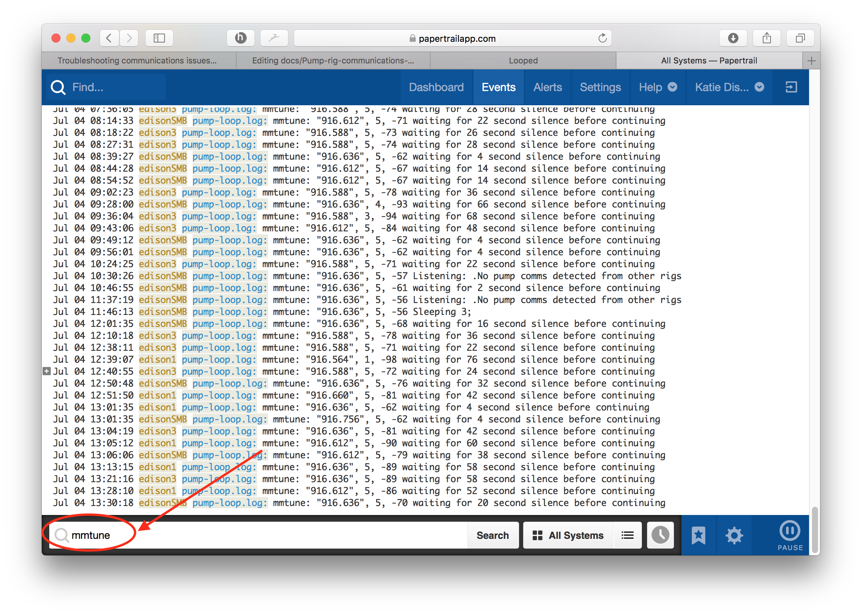
Task: Open the Hypothesis extension icon
Action: tap(241, 38)
